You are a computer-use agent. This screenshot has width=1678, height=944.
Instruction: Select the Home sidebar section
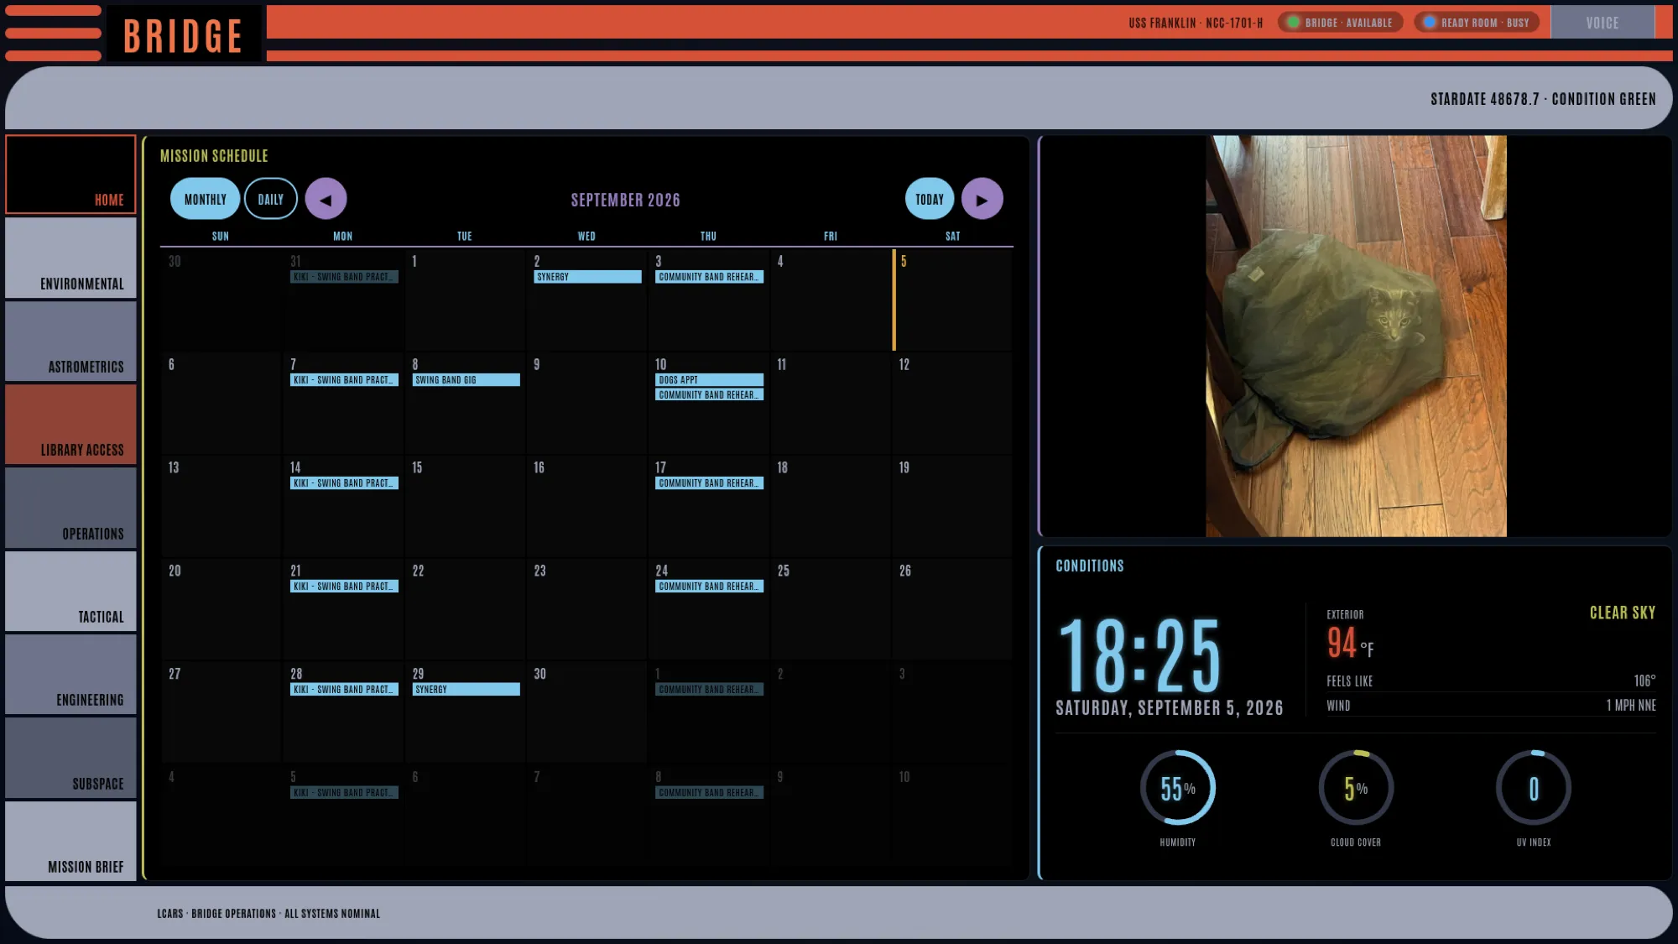[70, 175]
